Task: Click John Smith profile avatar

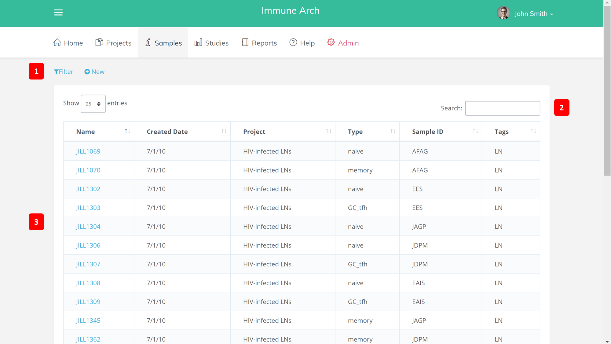Action: [503, 13]
